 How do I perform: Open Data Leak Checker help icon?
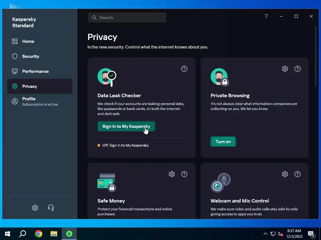click(x=184, y=69)
